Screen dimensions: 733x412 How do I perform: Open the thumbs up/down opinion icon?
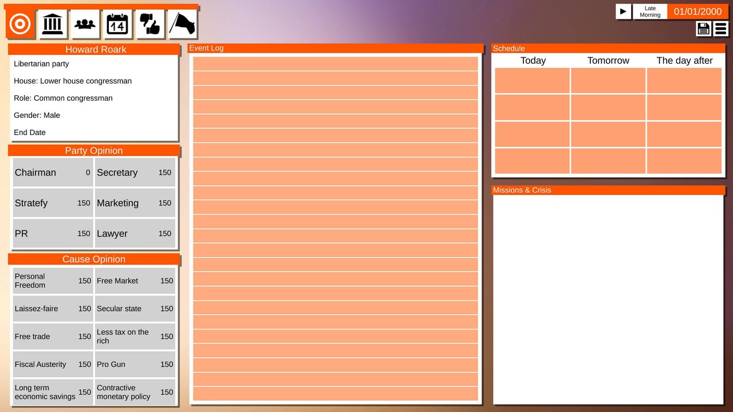150,24
